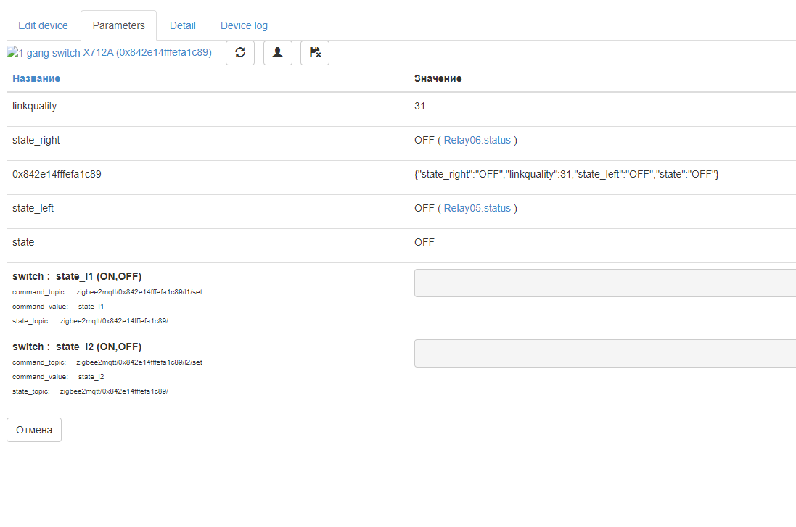Image resolution: width=796 pixels, height=527 pixels.
Task: Sort by the Название column header
Action: click(x=36, y=78)
